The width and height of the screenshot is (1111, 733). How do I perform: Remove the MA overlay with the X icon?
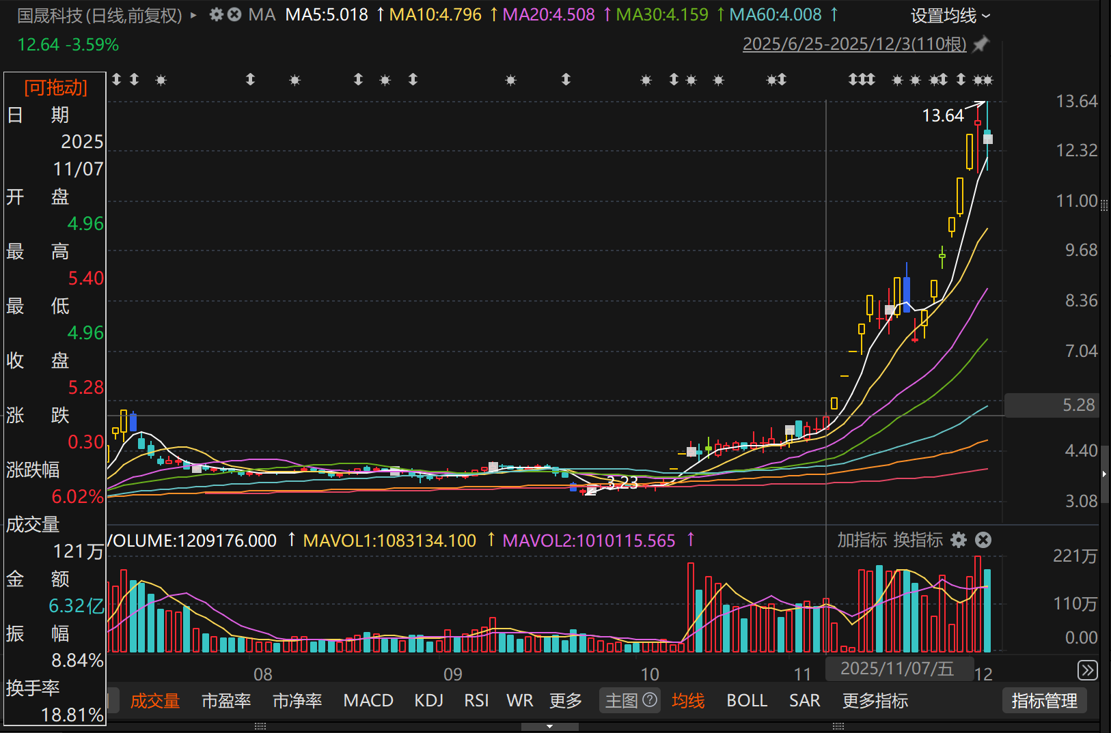point(234,14)
